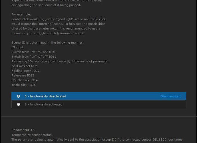Click the '1 - functionality activated' option label

tap(44, 104)
